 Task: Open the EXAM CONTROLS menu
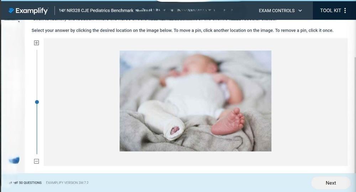pos(280,11)
